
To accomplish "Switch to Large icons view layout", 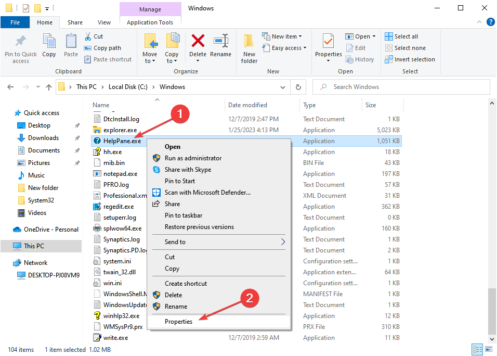I will click(489, 350).
